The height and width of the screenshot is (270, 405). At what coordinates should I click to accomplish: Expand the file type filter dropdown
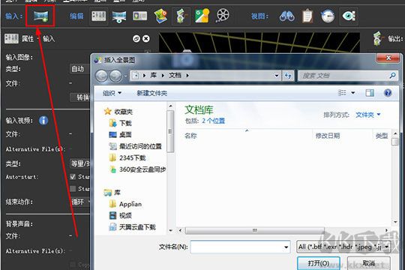pyautogui.click(x=343, y=247)
